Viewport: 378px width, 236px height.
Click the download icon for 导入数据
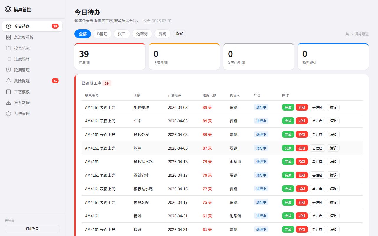click(x=9, y=103)
